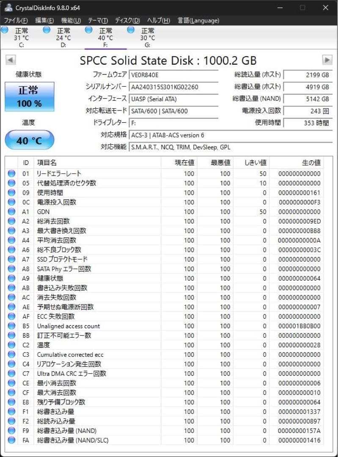Click the 正常 100% health status button

[x=30, y=96]
